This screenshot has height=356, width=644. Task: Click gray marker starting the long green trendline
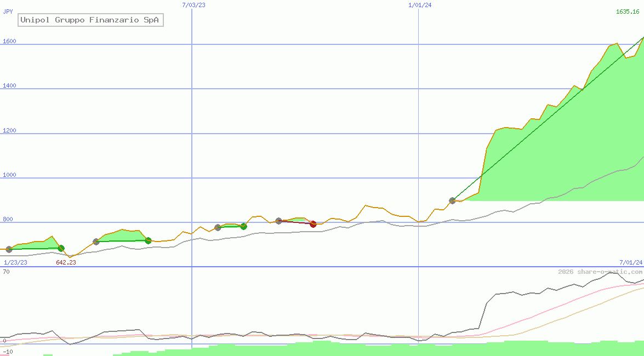tap(452, 201)
